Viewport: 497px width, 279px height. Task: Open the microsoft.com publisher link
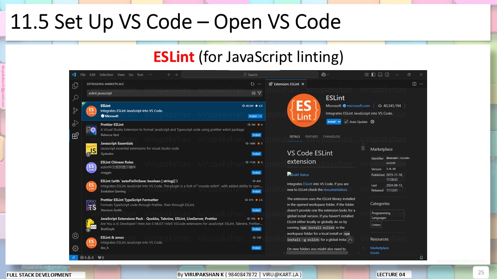click(358, 106)
